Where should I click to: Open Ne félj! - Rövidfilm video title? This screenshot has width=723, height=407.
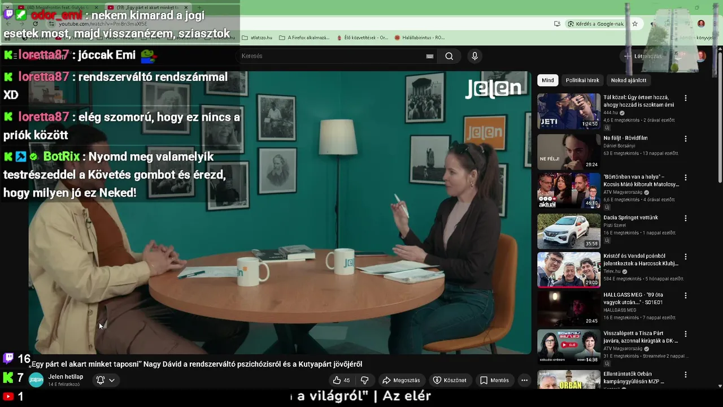pyautogui.click(x=625, y=138)
